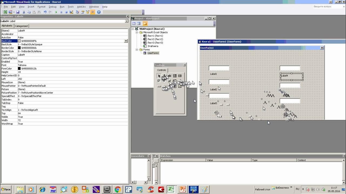Open Find with the binoculars icon
346x194 pixels.
(x=39, y=12)
